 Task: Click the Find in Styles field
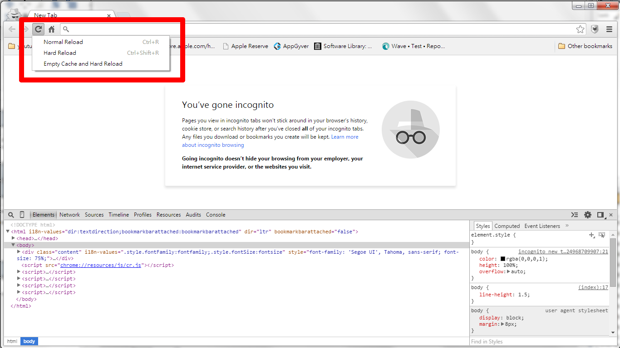coord(540,342)
